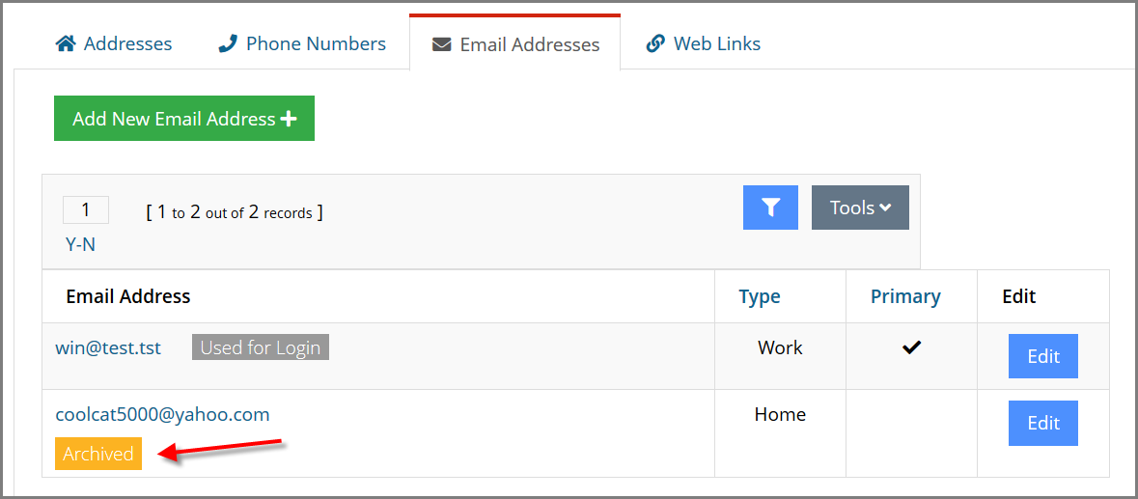The height and width of the screenshot is (499, 1138).
Task: Click the phone handset icon
Action: [228, 44]
